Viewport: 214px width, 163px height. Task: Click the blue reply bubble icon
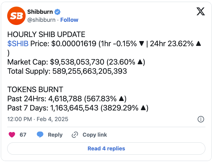pos(40,135)
